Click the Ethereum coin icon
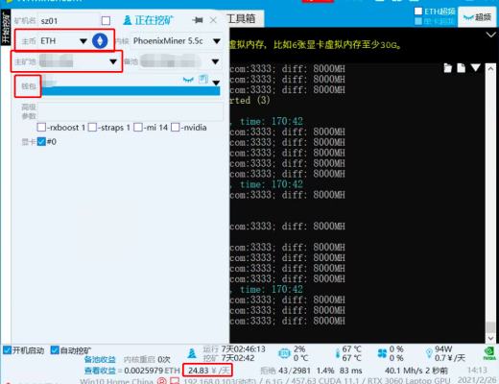The width and height of the screenshot is (499, 384). [x=100, y=41]
